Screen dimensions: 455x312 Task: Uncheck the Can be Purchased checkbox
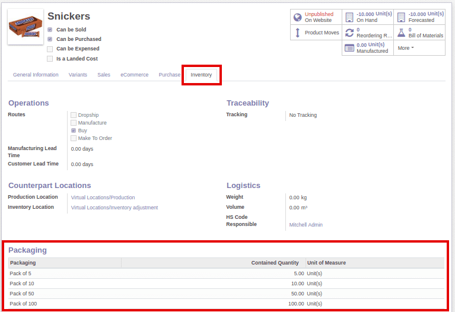[50, 39]
